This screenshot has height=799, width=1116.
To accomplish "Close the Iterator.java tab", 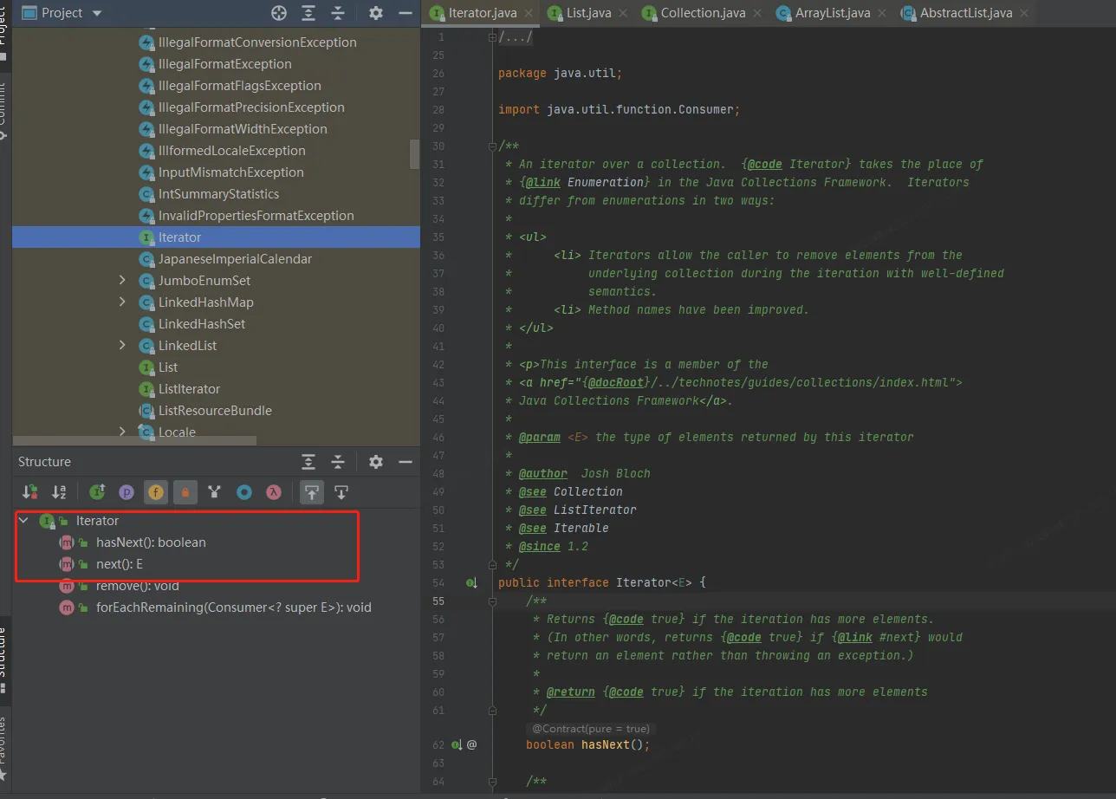I will click(527, 14).
